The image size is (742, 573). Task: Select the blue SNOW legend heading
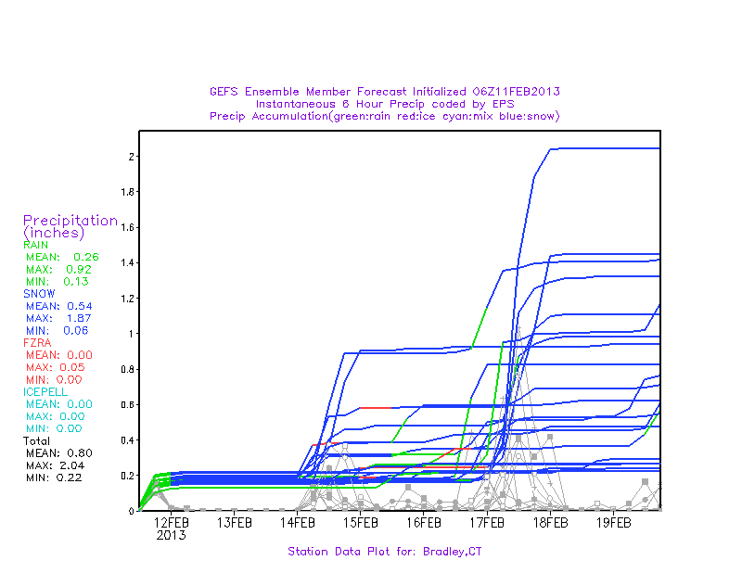click(x=39, y=294)
